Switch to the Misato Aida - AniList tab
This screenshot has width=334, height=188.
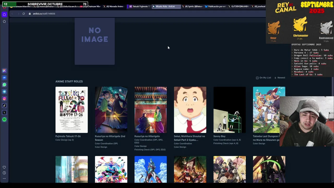pyautogui.click(x=166, y=6)
